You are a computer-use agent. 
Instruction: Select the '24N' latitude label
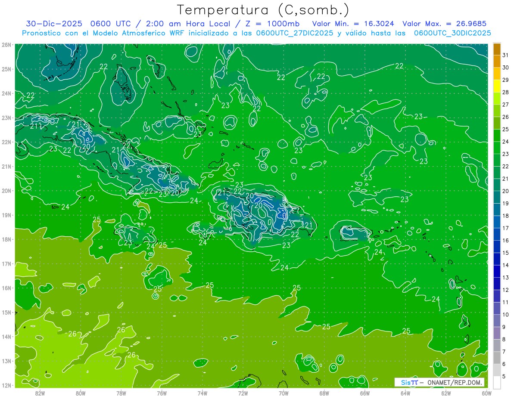pos(6,93)
